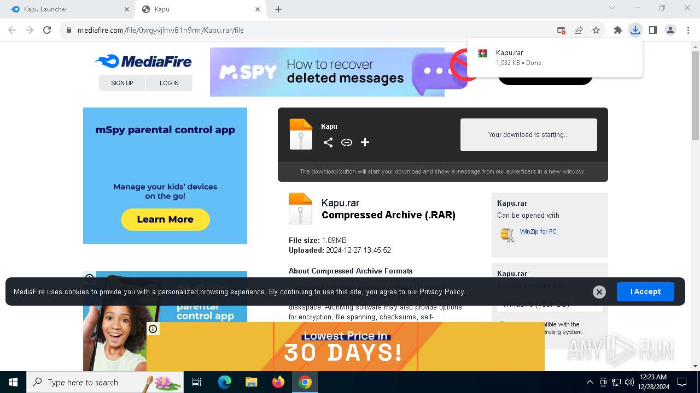Close the Kapu Launcher tab

(126, 9)
